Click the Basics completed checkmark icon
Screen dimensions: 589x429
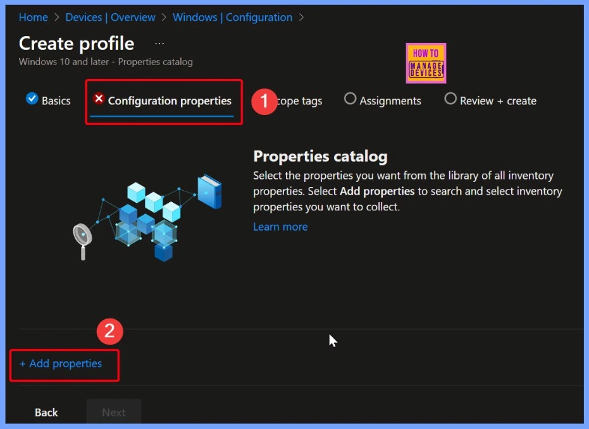(32, 99)
